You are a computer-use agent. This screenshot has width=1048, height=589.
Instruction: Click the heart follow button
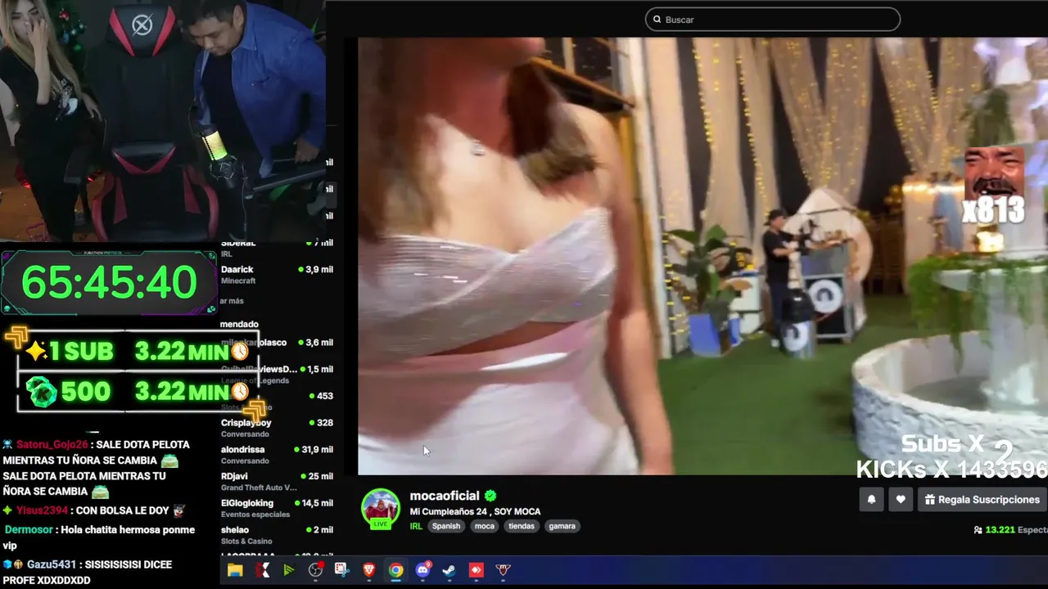[x=901, y=500]
